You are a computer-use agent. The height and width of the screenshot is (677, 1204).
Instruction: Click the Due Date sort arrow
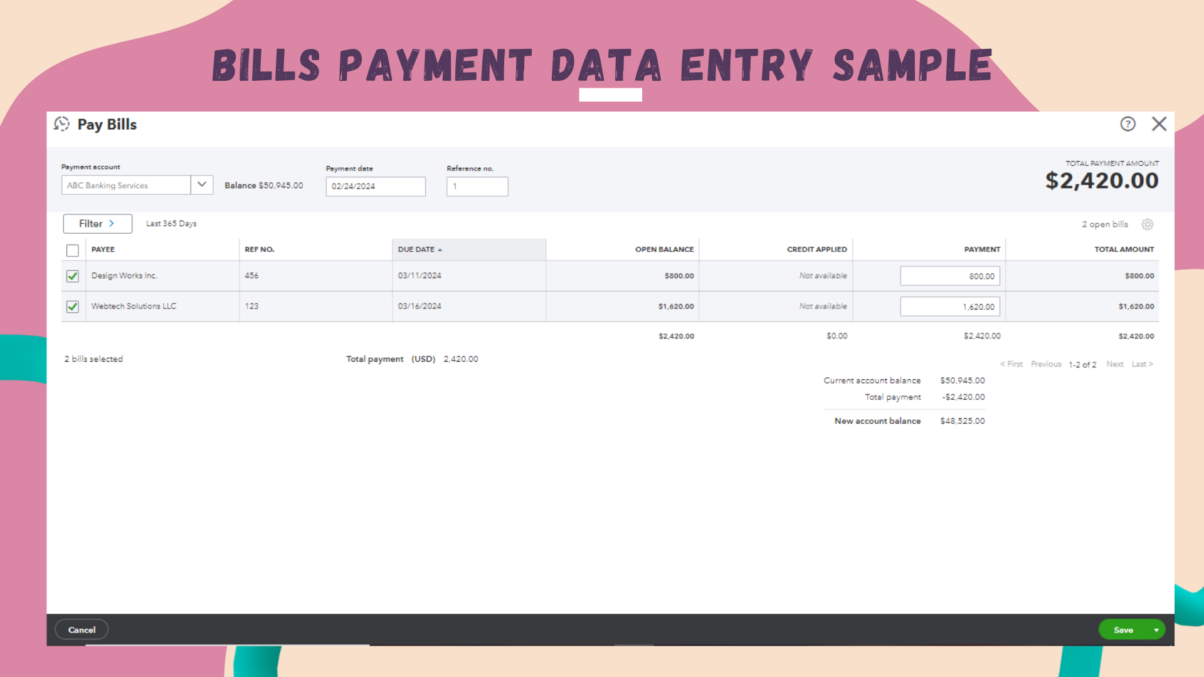click(440, 250)
